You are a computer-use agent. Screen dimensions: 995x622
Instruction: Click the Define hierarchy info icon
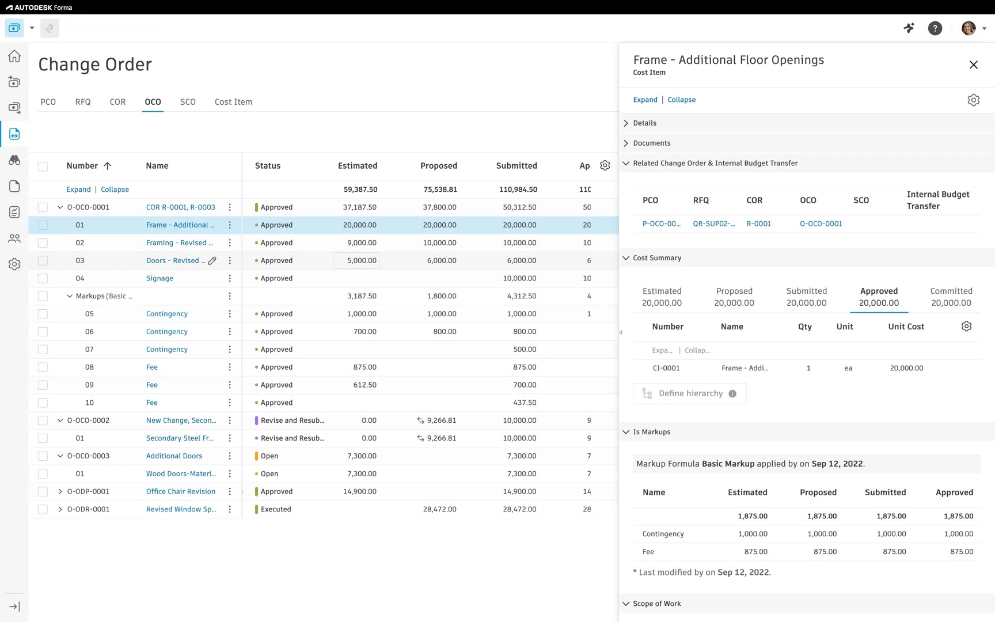pos(732,394)
